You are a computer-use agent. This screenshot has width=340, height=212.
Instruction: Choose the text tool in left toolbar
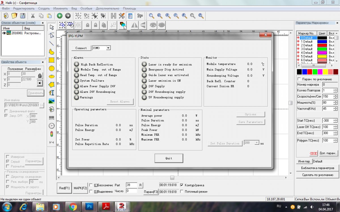[51, 93]
